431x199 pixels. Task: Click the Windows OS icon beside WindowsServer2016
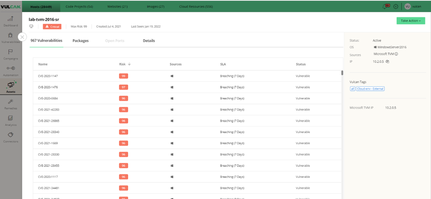tap(375, 47)
